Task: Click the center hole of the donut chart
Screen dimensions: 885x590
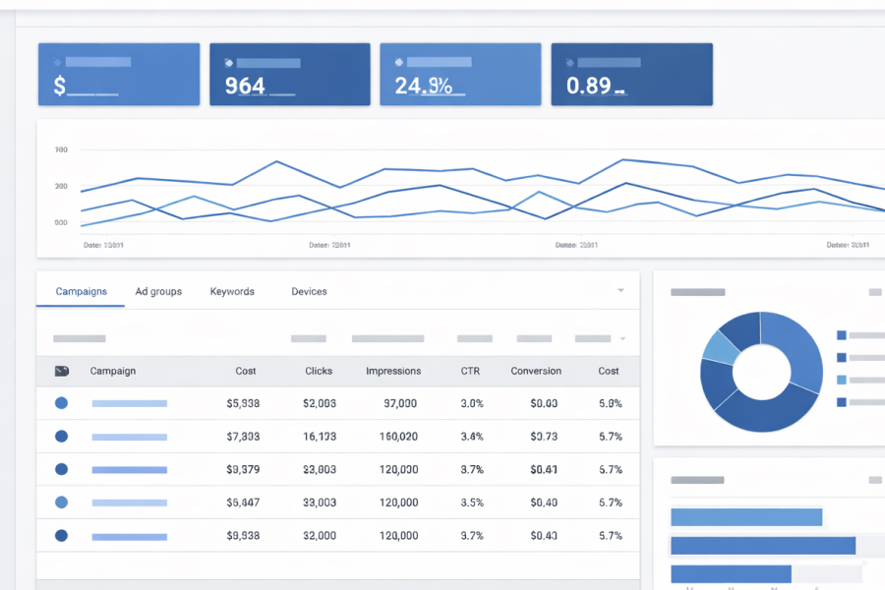Action: point(761,372)
